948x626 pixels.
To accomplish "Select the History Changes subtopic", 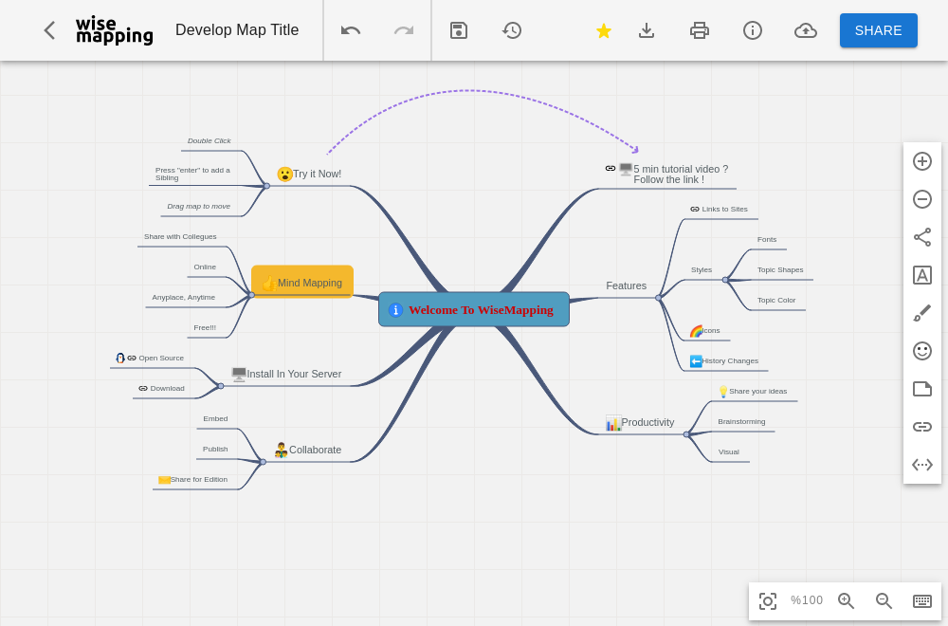I will click(x=724, y=361).
